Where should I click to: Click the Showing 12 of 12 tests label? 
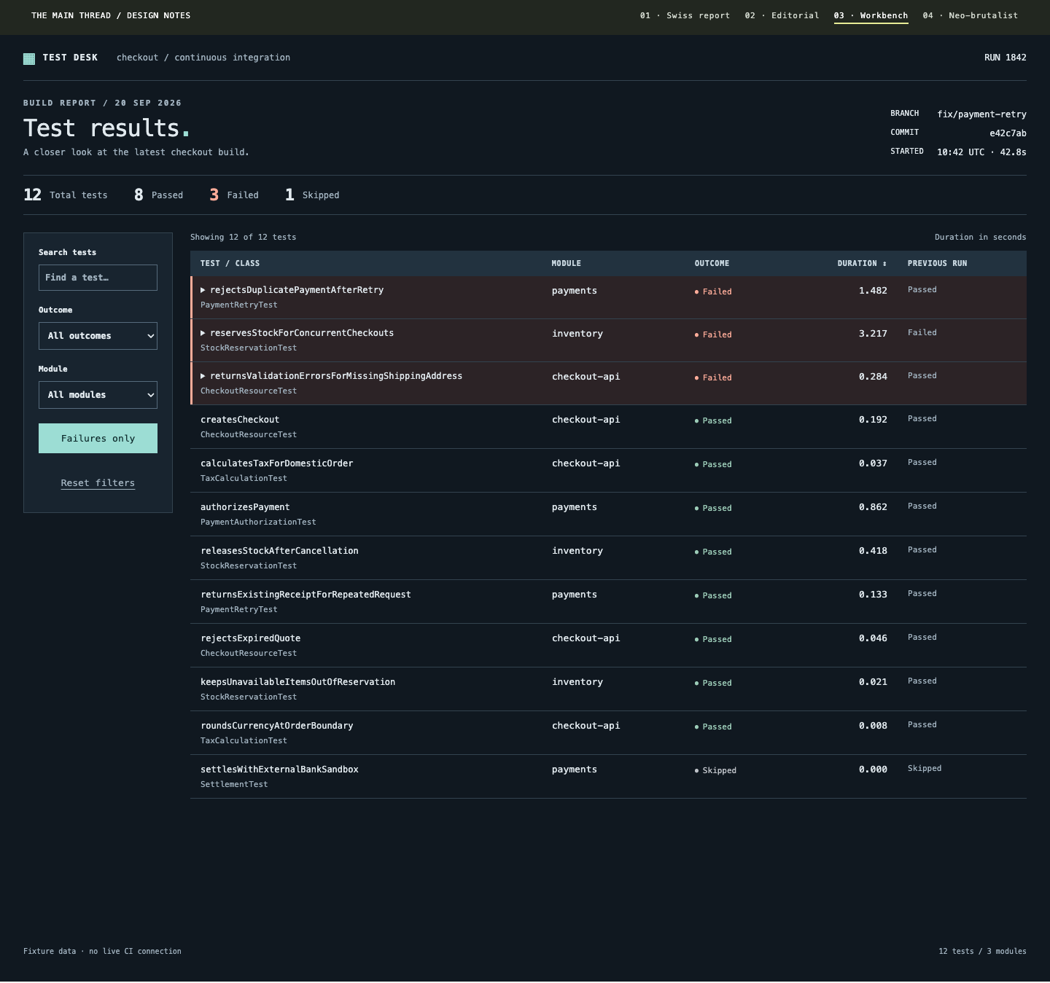tap(243, 238)
